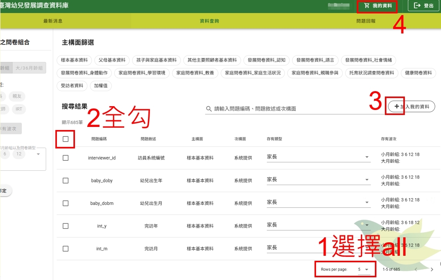Filter by 健康問卷資料 chip

(x=418, y=73)
